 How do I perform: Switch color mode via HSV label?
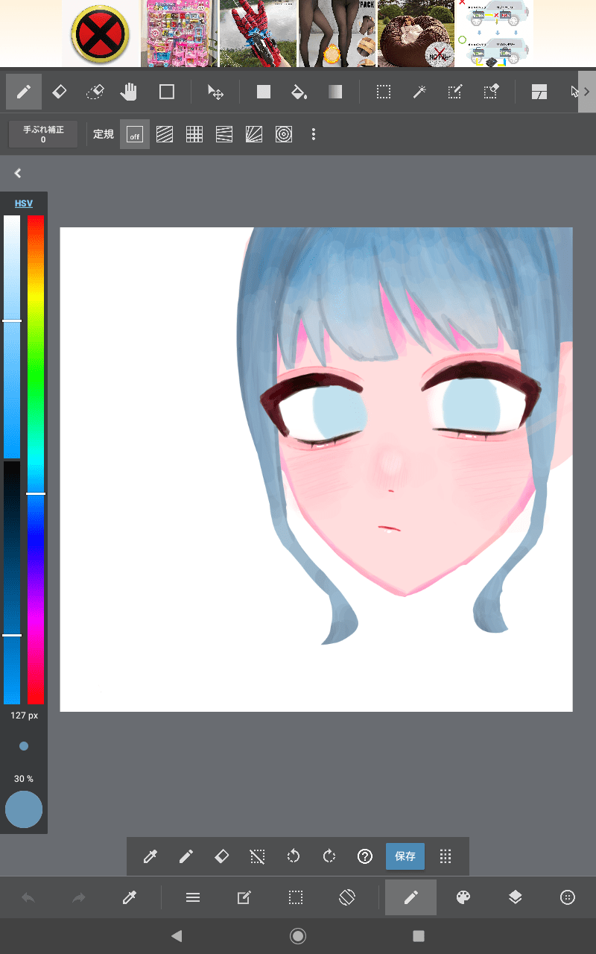pos(24,203)
